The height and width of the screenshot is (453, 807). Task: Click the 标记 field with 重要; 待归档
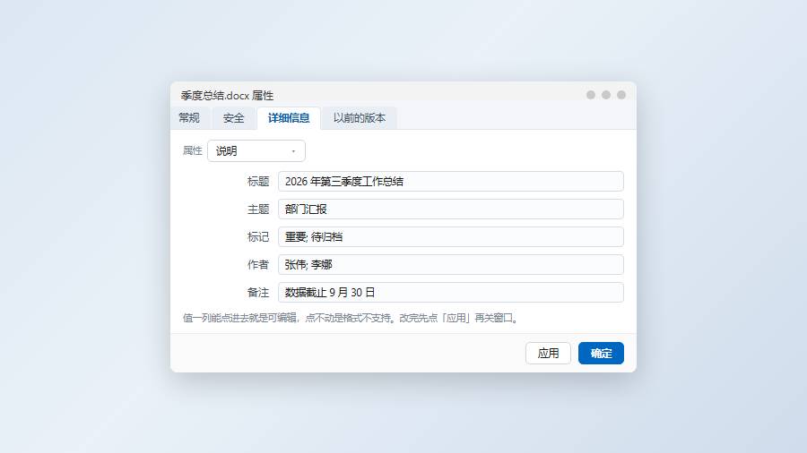click(x=451, y=236)
